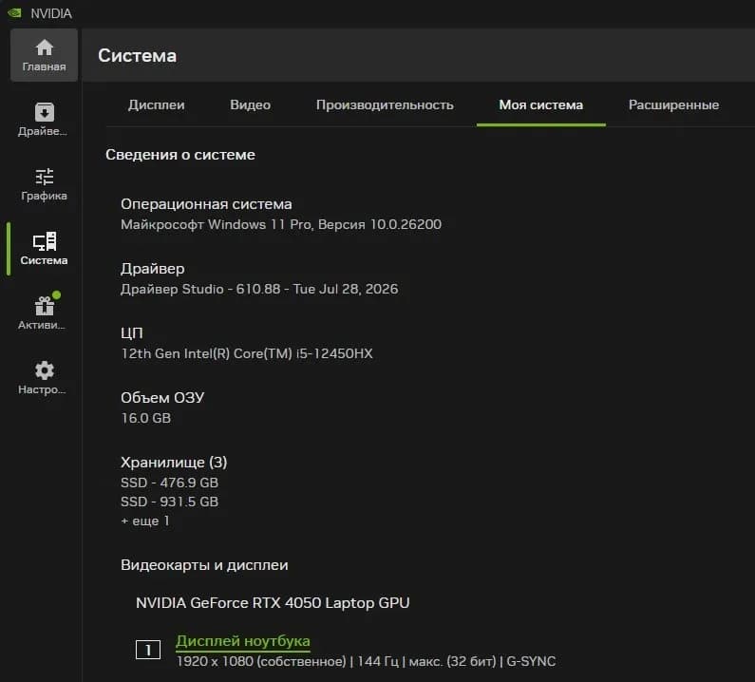The image size is (755, 682).
Task: Click the Видеокарты и дисплеи heading
Action: 204,565
